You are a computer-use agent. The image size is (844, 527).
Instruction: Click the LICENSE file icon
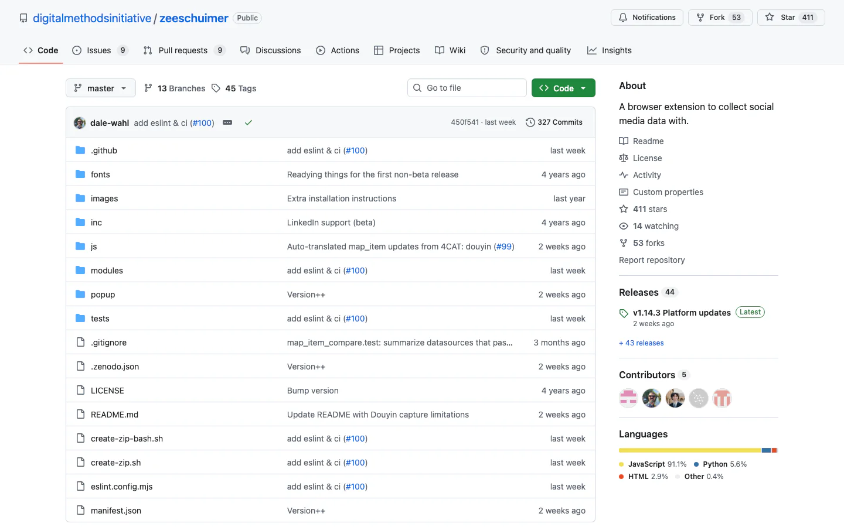pyautogui.click(x=80, y=391)
